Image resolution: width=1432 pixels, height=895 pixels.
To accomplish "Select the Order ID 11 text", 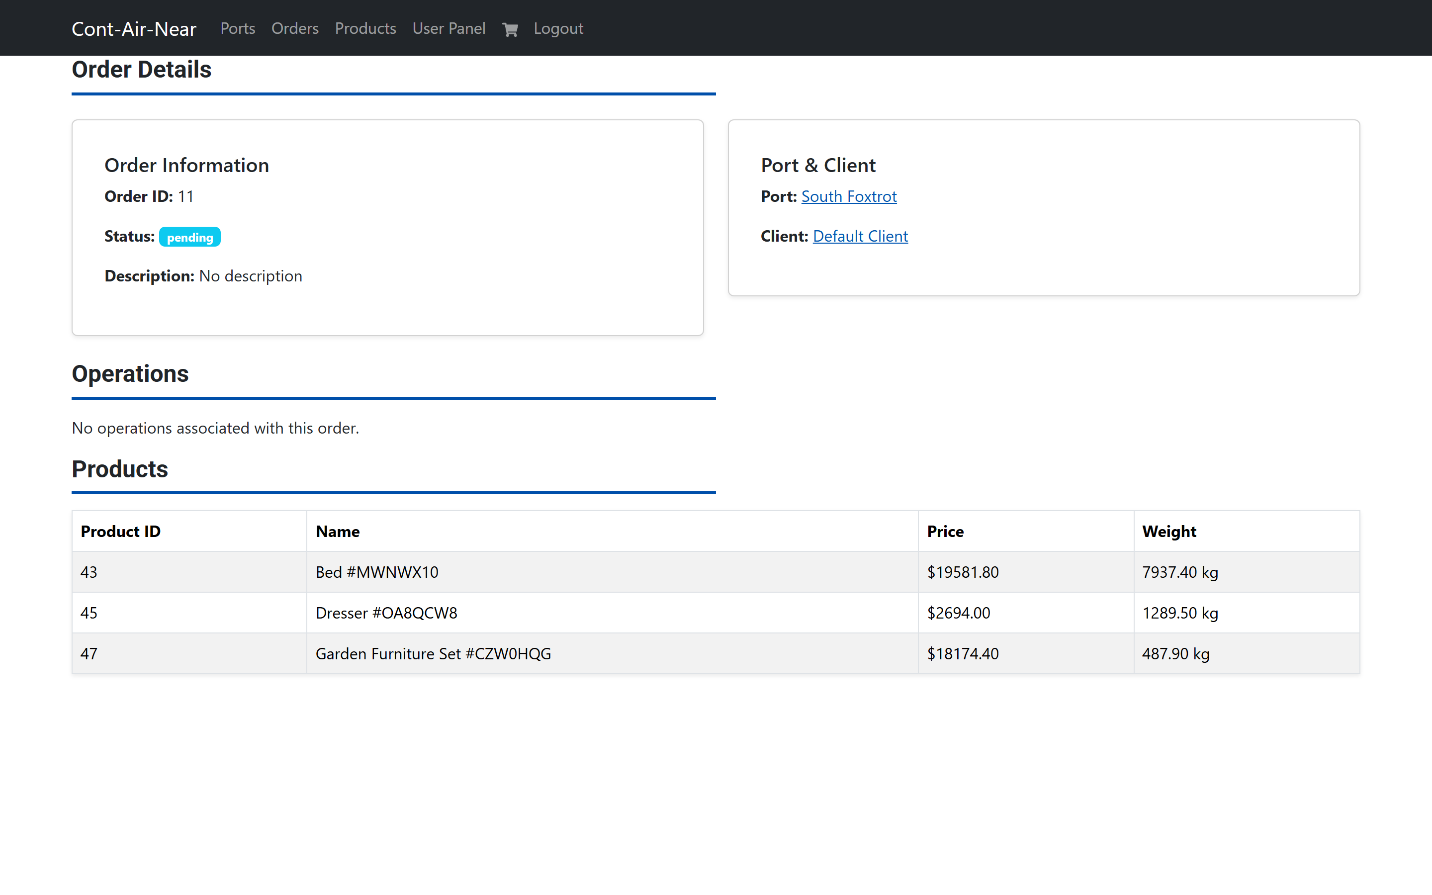I will point(149,196).
